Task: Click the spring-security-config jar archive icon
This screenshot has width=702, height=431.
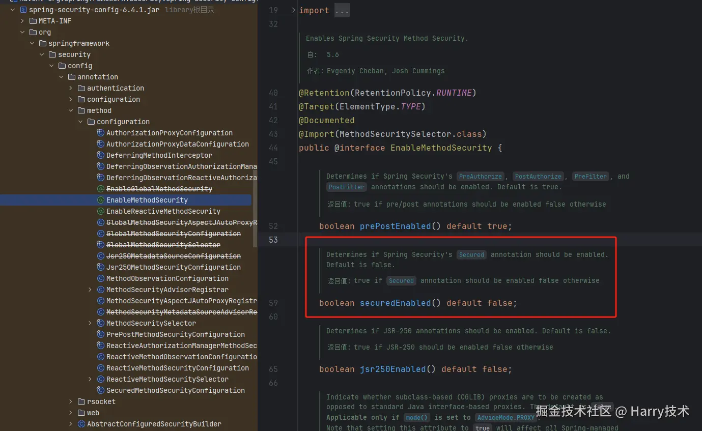Action: (x=23, y=10)
